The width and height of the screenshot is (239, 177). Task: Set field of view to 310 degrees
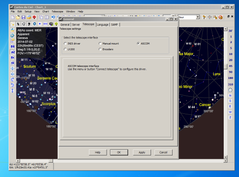pos(230,84)
